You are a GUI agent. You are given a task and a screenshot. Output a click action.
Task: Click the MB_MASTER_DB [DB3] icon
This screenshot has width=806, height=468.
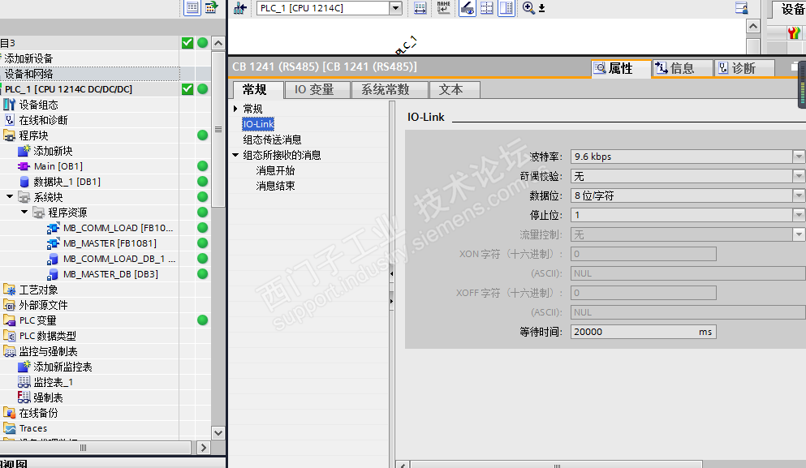[x=53, y=274]
